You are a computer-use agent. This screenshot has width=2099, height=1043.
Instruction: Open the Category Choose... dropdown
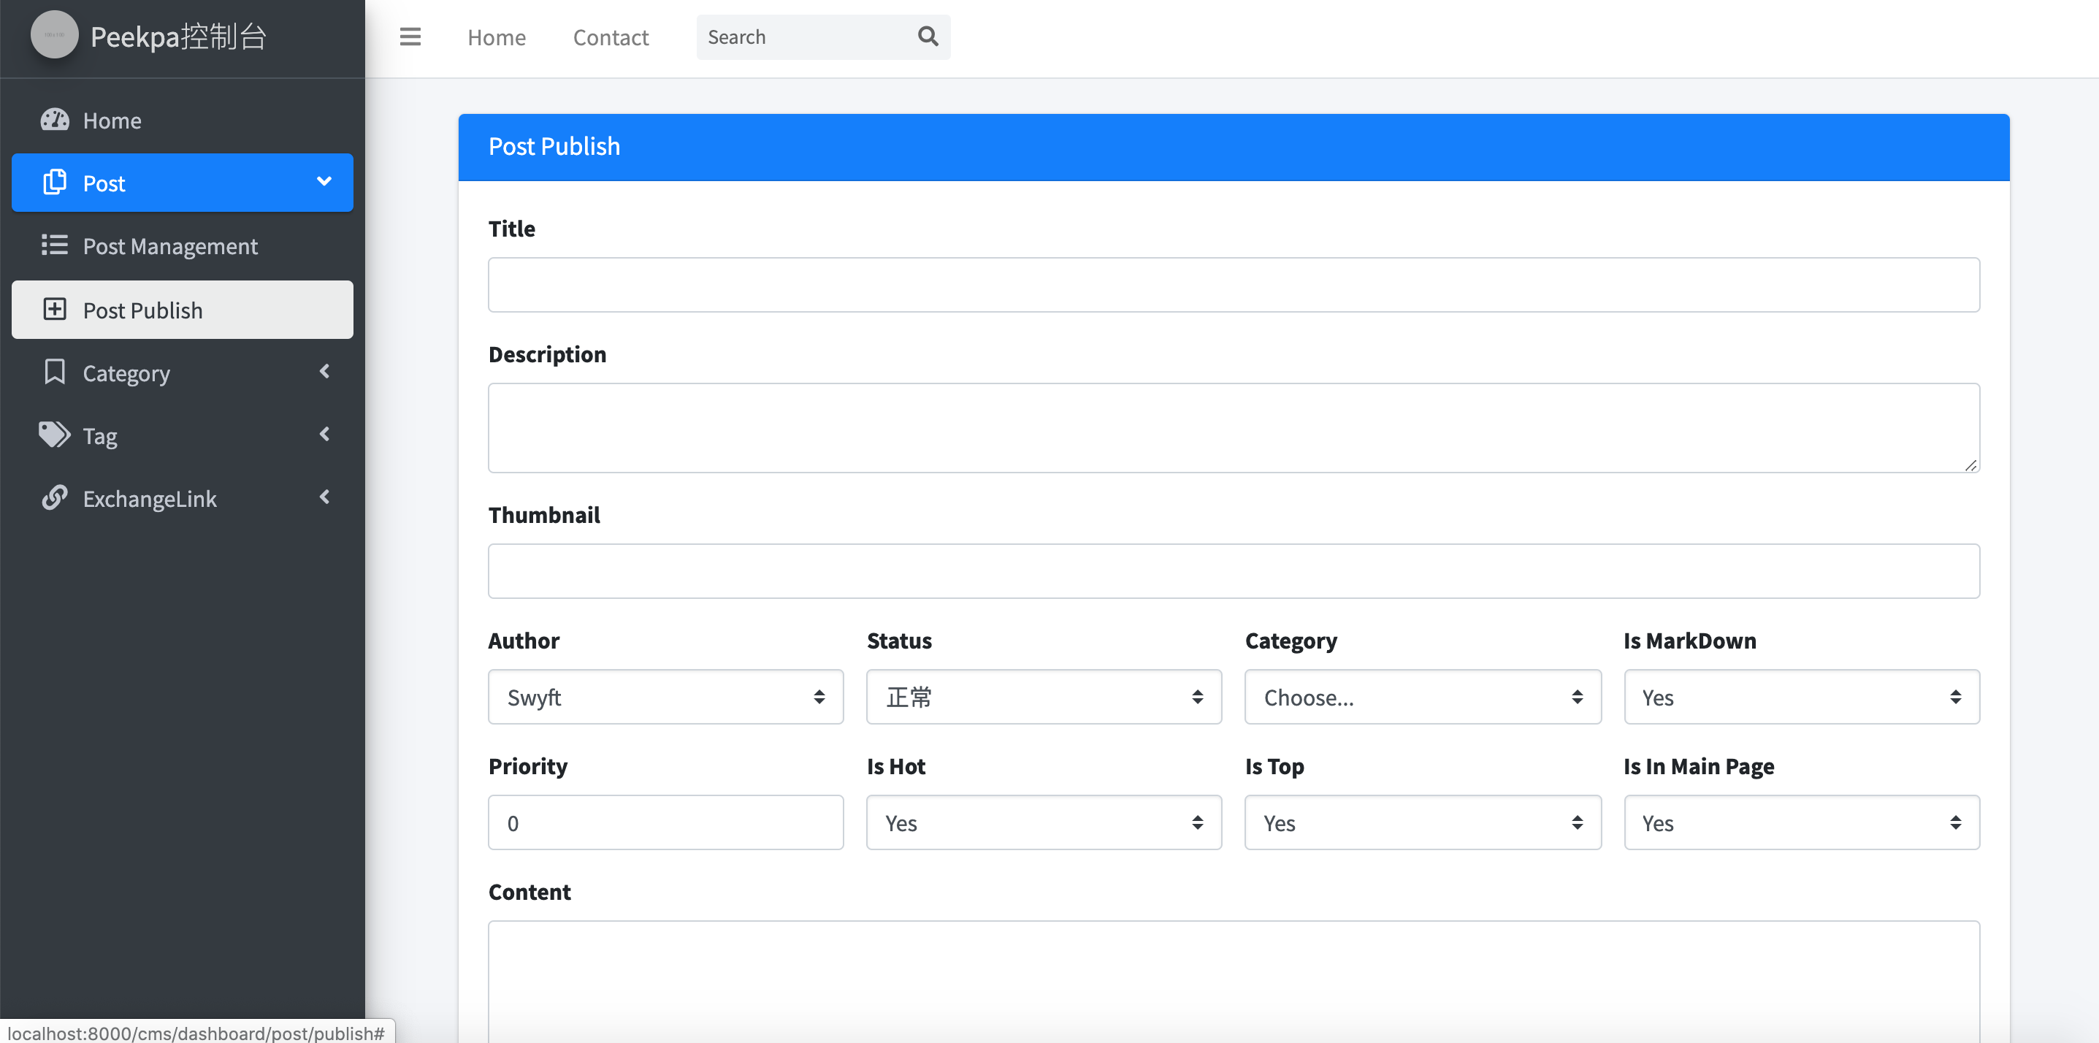tap(1423, 697)
